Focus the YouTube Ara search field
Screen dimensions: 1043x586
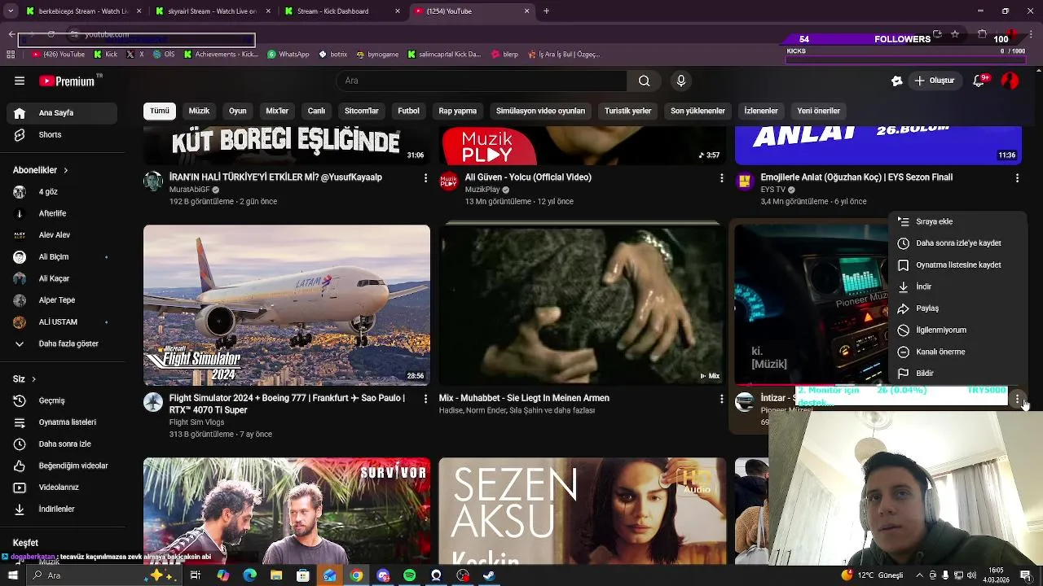(481, 81)
